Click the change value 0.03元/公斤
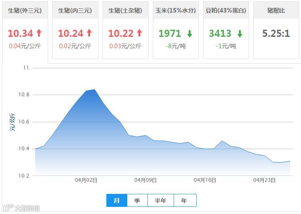This screenshot has height=214, width=301. click(125, 46)
